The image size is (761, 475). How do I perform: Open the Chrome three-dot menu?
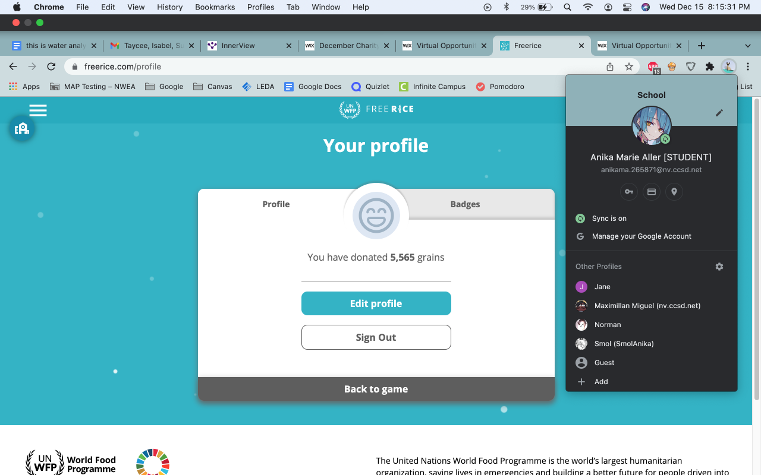tap(748, 66)
